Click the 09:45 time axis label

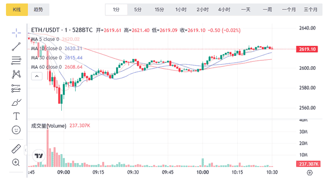point(167,173)
